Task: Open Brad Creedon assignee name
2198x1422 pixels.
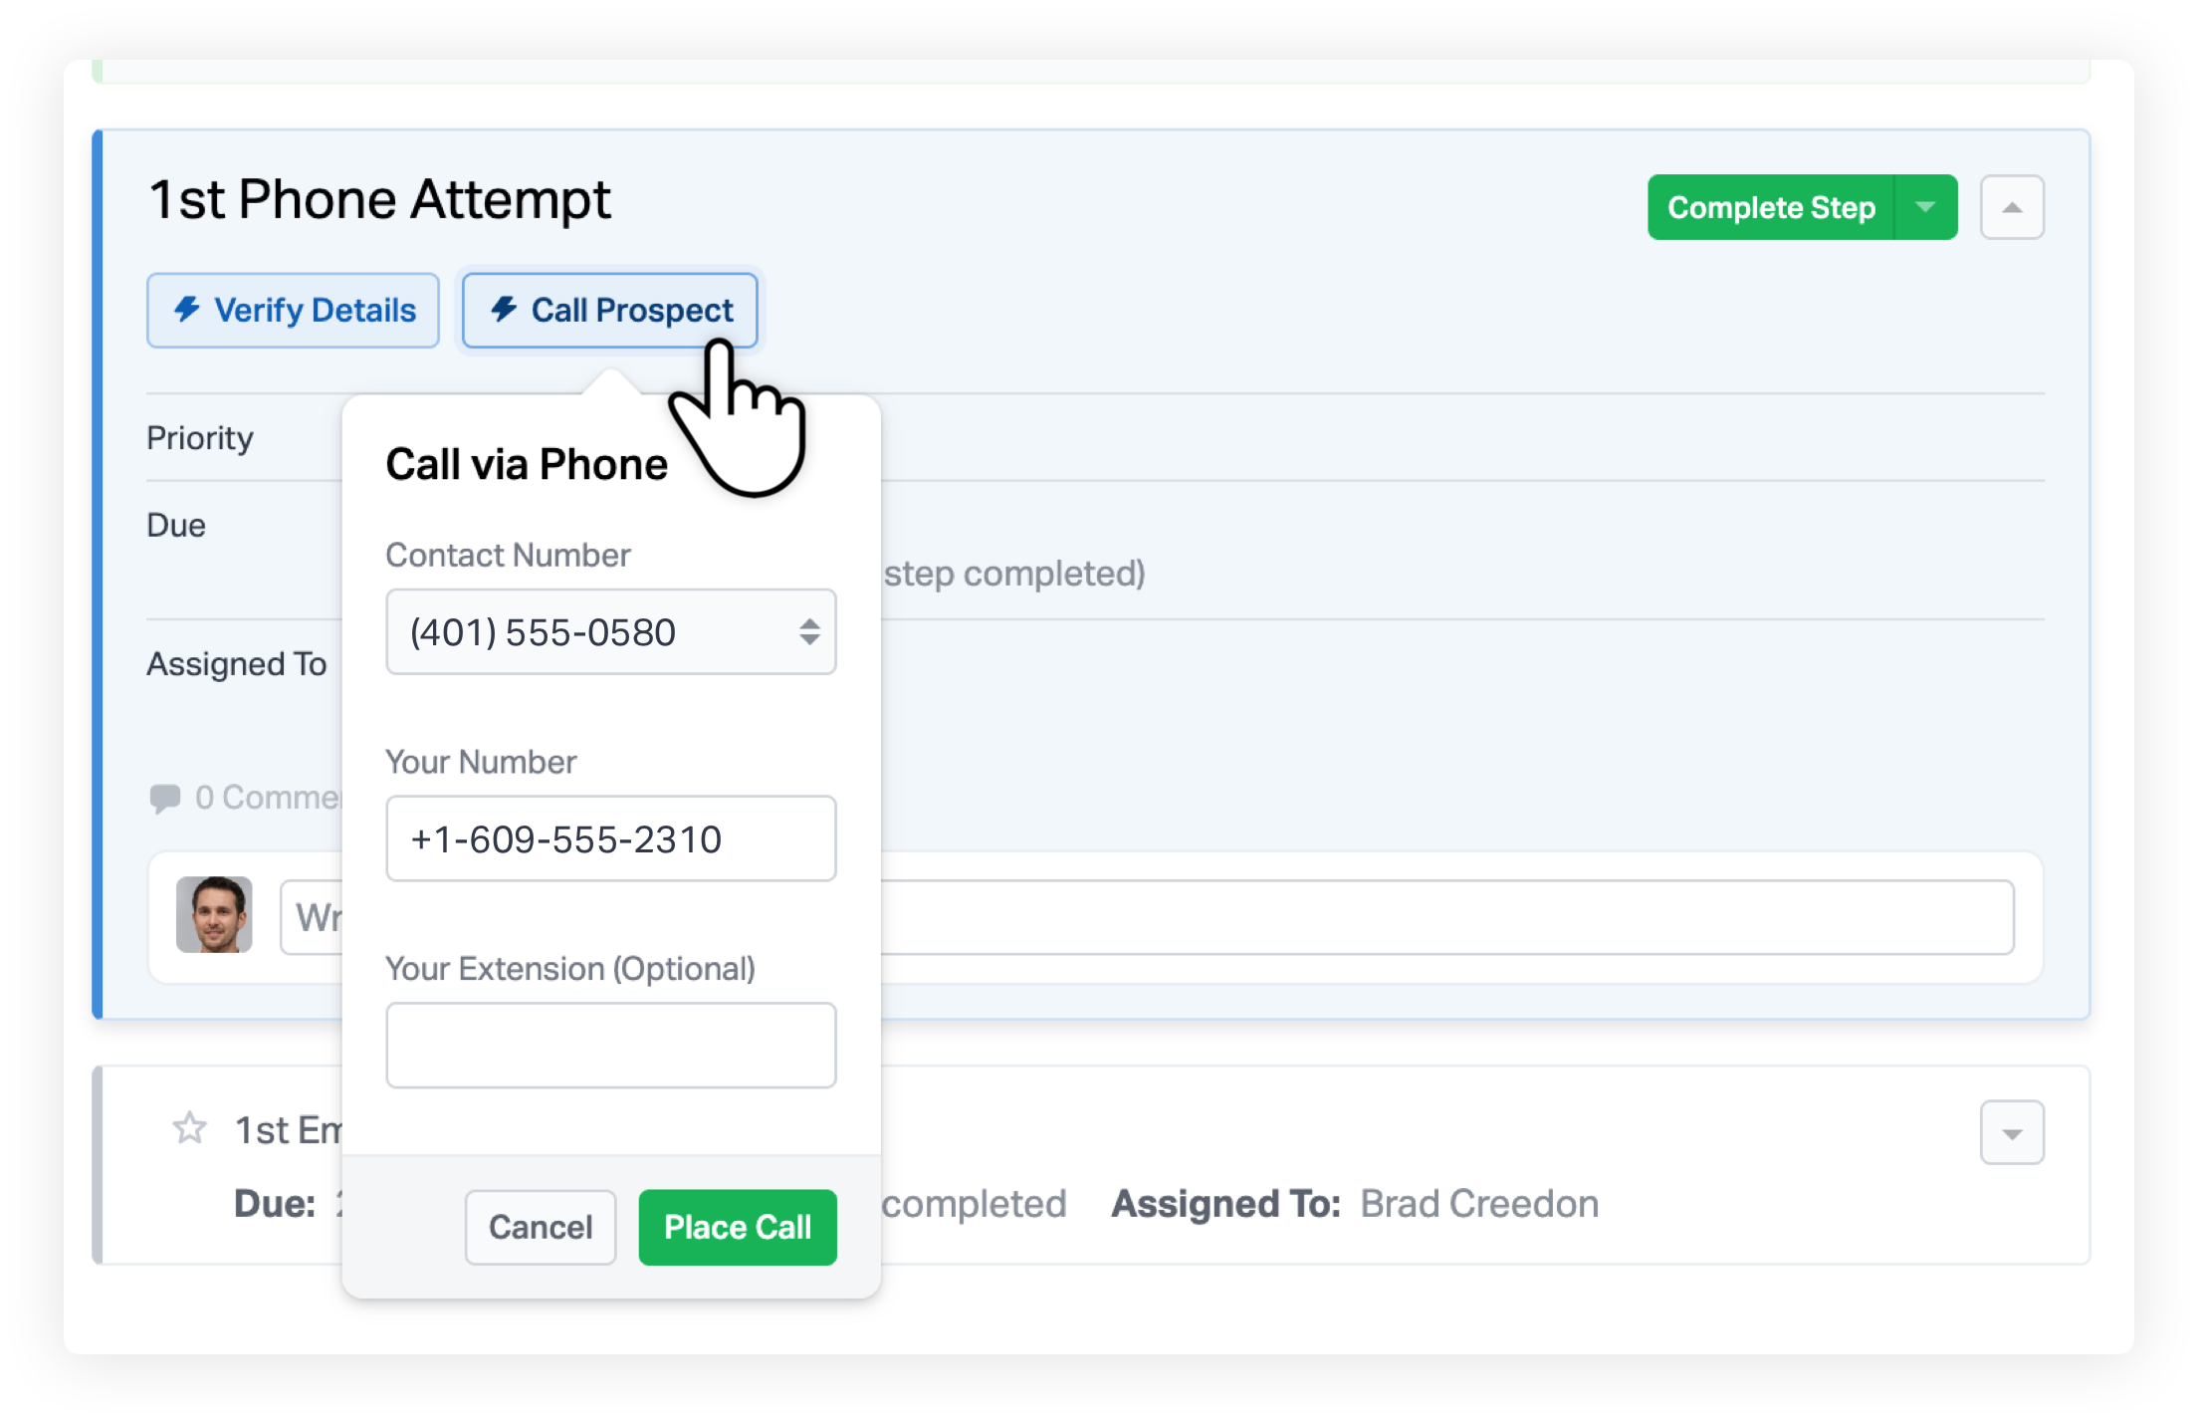Action: (1479, 1204)
